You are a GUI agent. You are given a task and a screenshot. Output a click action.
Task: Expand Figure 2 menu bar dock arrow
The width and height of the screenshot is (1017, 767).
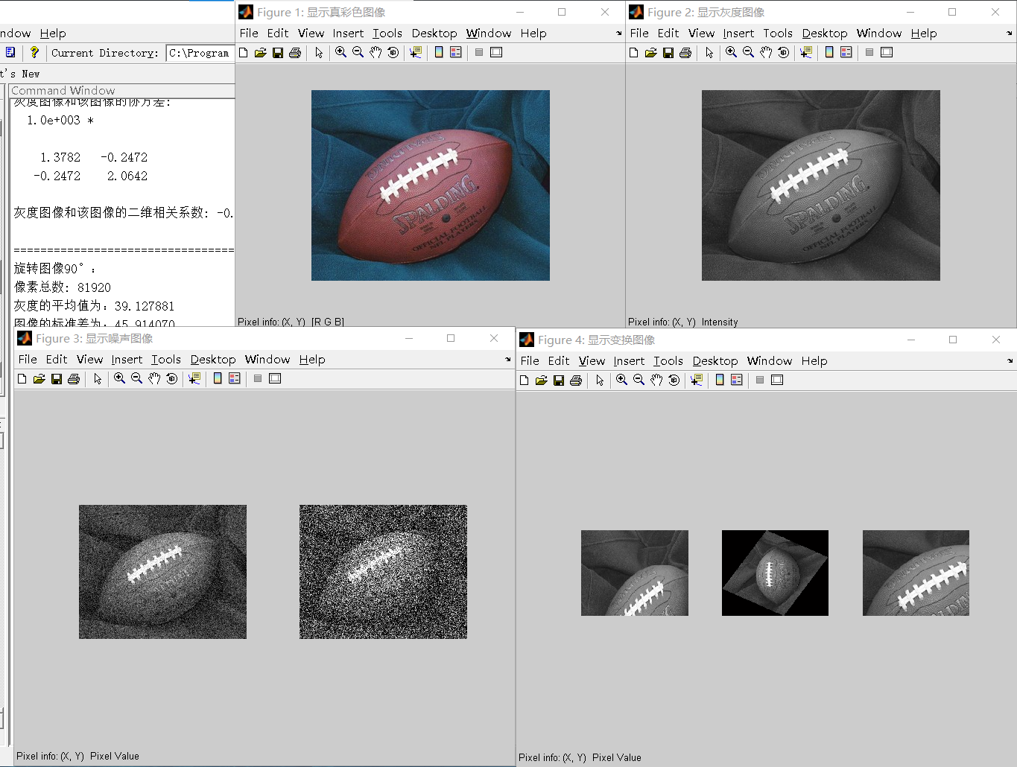(1010, 34)
